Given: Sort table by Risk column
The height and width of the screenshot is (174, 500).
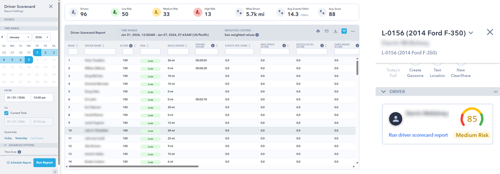Looking at the screenshot, I should point(148,46).
